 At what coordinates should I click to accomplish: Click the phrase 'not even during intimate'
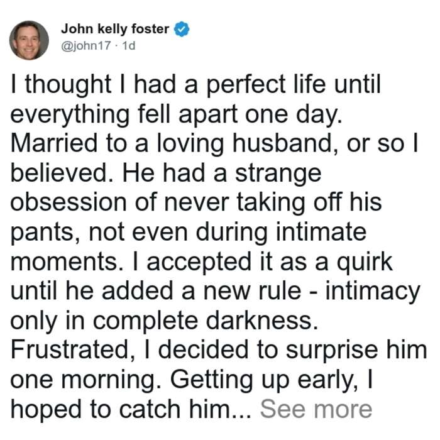(x=228, y=231)
